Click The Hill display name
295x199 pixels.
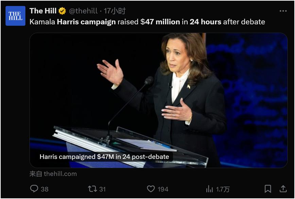(43, 11)
